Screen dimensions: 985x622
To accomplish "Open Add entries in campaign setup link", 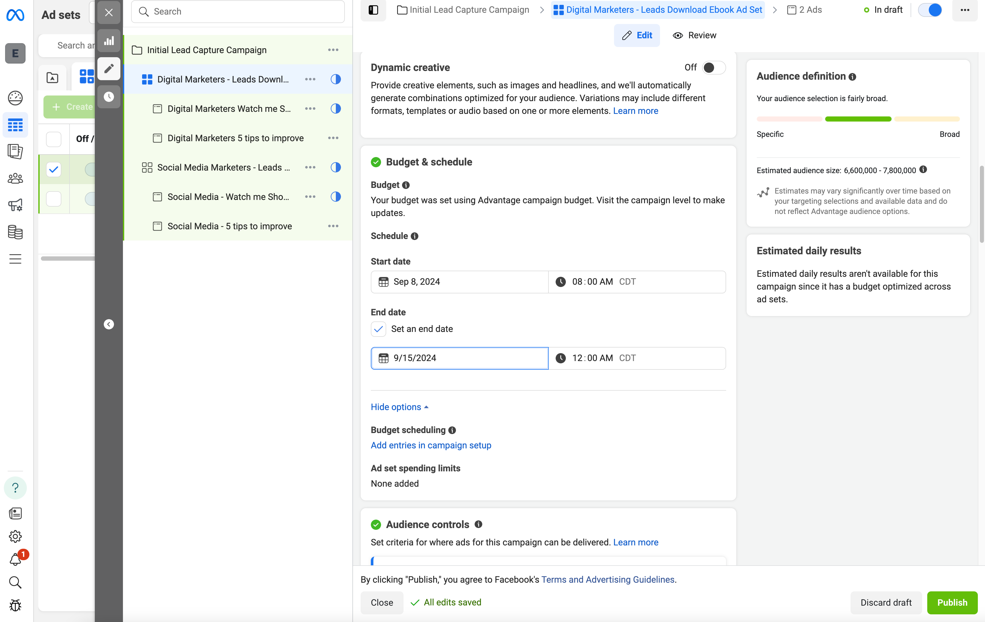I will pyautogui.click(x=431, y=445).
